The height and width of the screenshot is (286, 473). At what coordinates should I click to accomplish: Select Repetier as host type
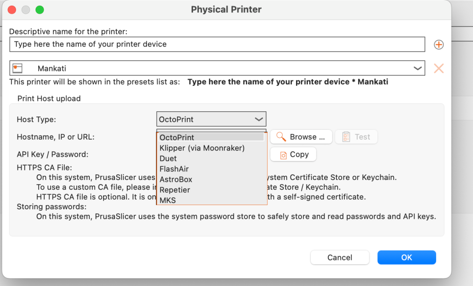(x=175, y=189)
